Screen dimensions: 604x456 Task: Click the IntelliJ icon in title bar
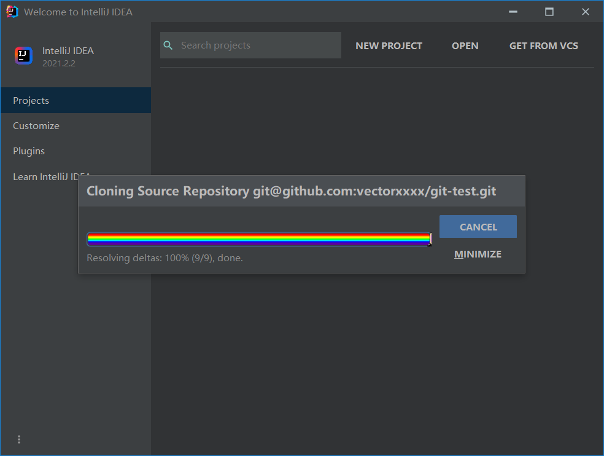pyautogui.click(x=12, y=12)
